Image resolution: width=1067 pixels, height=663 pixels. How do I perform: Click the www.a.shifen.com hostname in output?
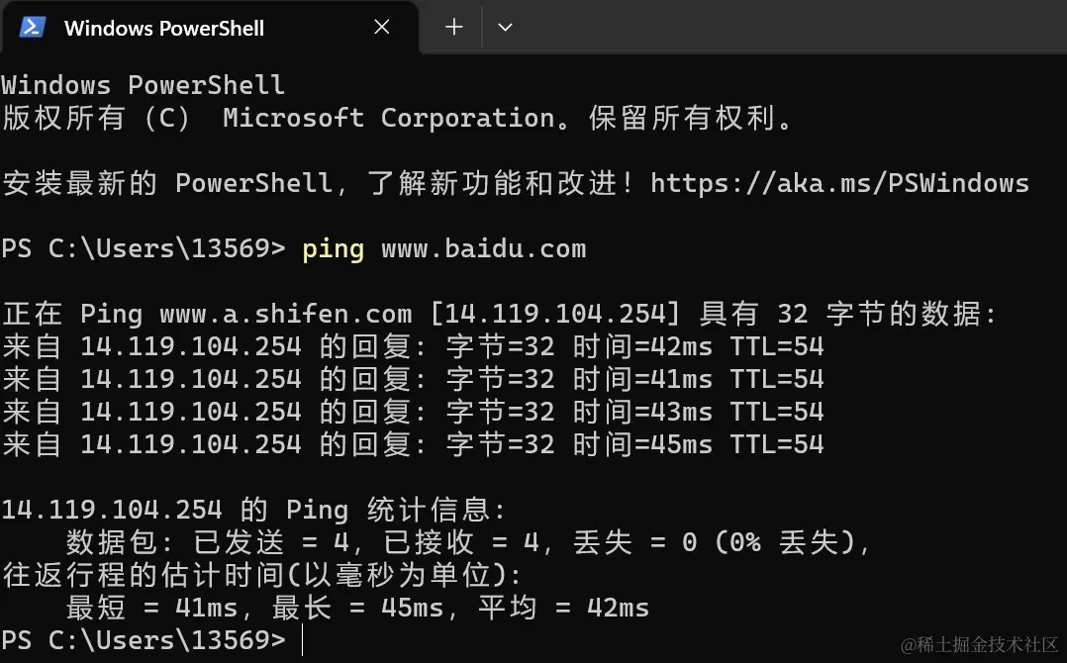pyautogui.click(x=286, y=314)
